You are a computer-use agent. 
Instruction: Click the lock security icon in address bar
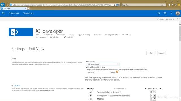pyautogui.click(x=115, y=5)
